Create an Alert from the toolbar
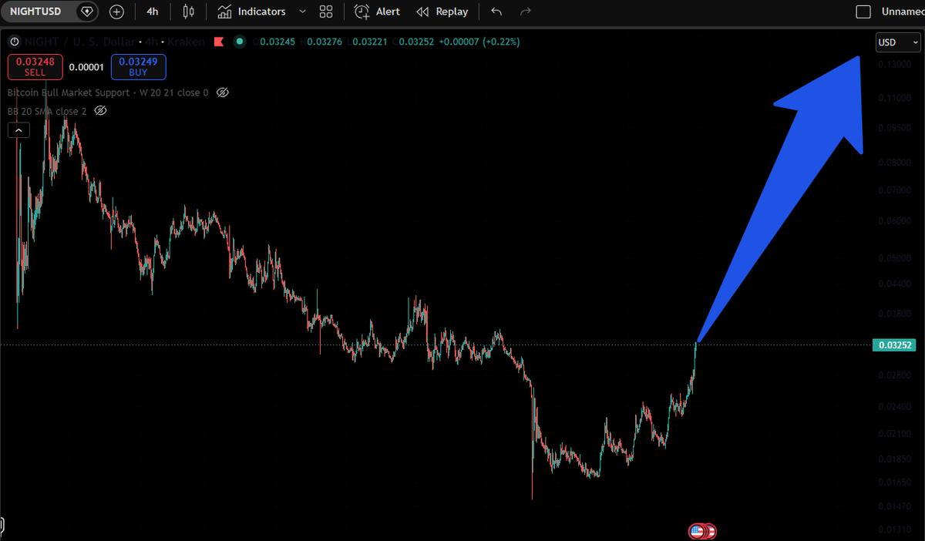The height and width of the screenshot is (541, 925). click(x=377, y=12)
